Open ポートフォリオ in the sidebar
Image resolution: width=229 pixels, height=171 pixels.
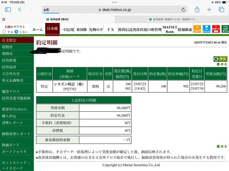[14, 151]
